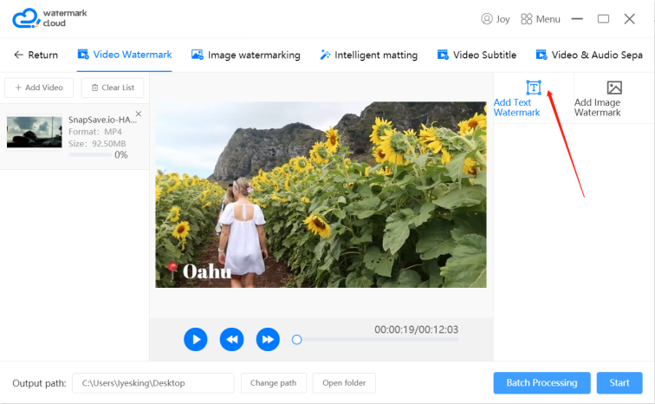Click the Open folder button
The width and height of the screenshot is (655, 404).
344,383
